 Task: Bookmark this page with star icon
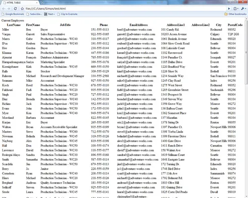[x=22, y=8]
